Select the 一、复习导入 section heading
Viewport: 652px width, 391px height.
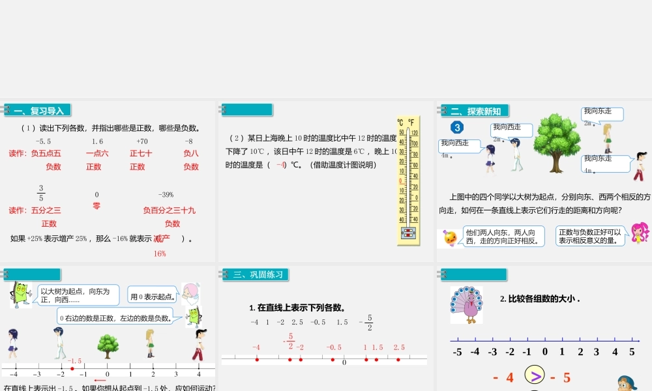[38, 111]
